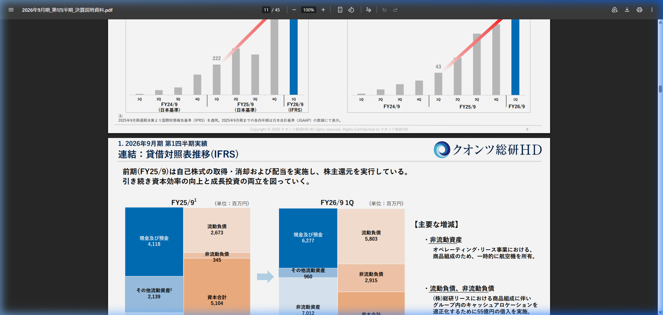Click the PDF filename in the title bar
Image resolution: width=663 pixels, height=315 pixels.
click(x=67, y=10)
